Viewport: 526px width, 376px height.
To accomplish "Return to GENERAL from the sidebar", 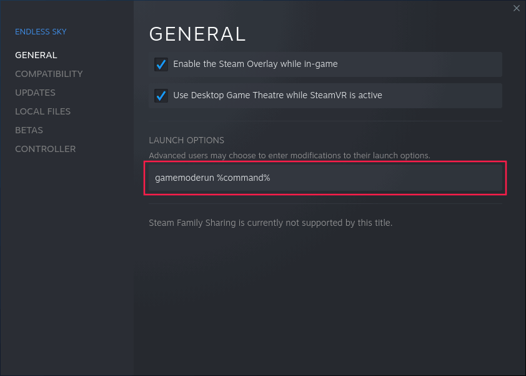I will [x=36, y=55].
